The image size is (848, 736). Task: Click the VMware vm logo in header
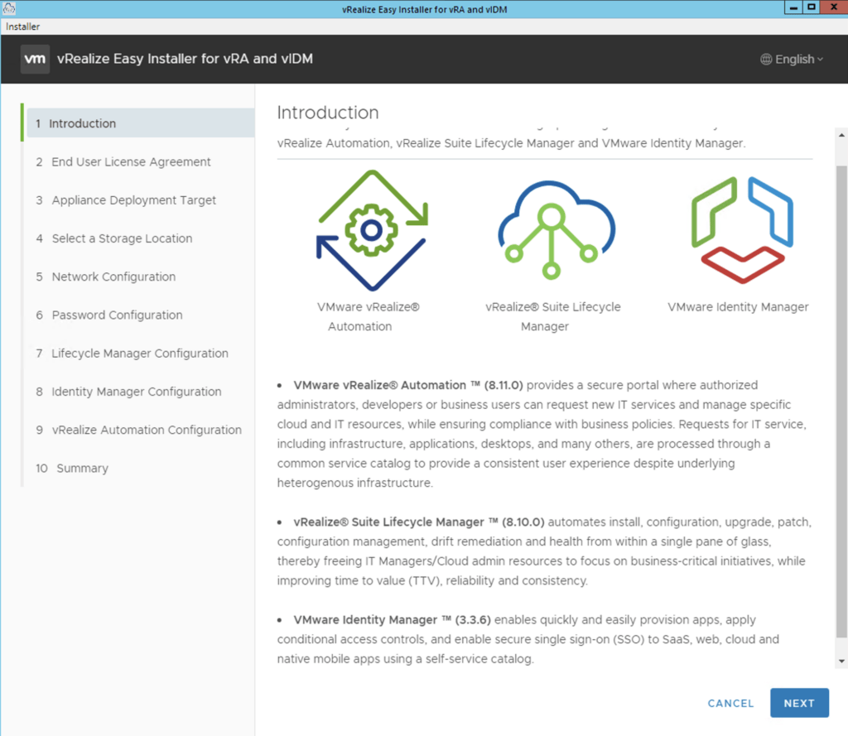point(35,59)
